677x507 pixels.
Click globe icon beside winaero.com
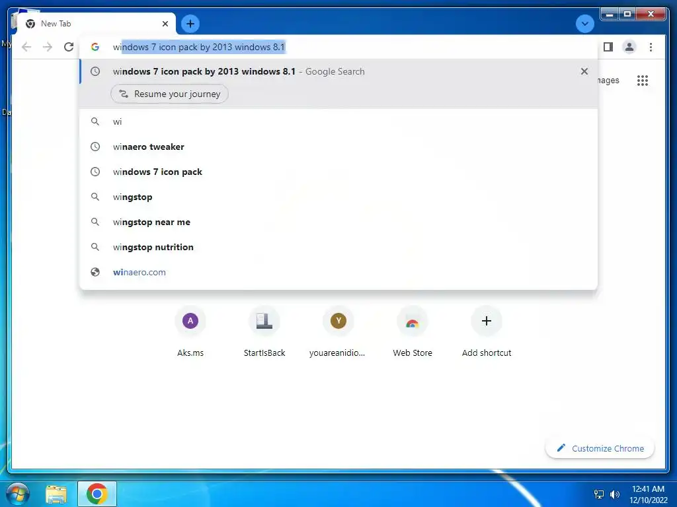95,272
